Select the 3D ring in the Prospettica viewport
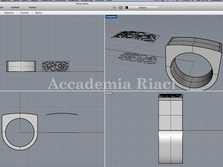This screenshot has width=223, height=167. pos(193,64)
